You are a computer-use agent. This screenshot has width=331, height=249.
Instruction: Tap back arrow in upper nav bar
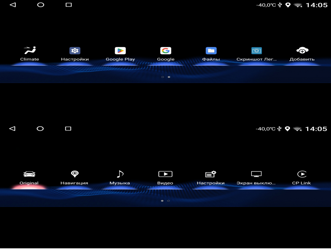click(13, 5)
